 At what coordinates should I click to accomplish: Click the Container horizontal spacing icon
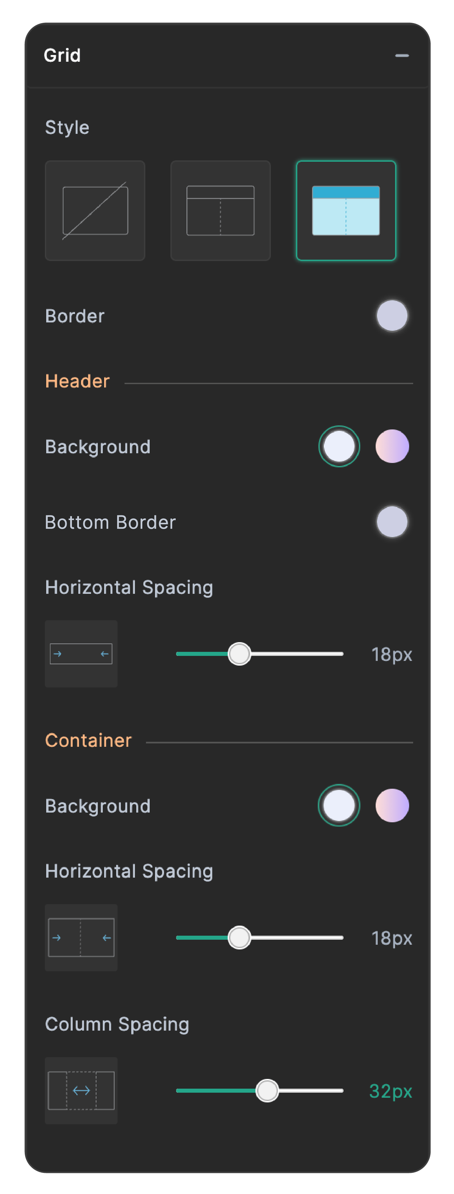click(81, 937)
